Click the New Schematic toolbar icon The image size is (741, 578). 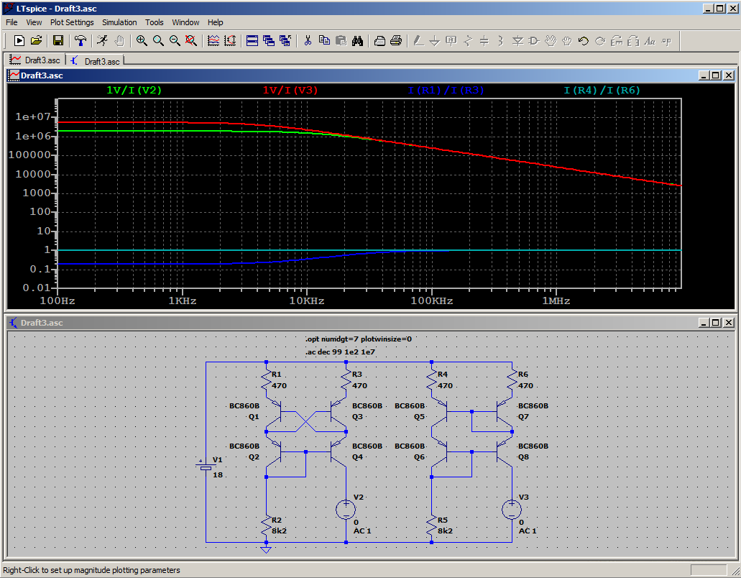(19, 41)
